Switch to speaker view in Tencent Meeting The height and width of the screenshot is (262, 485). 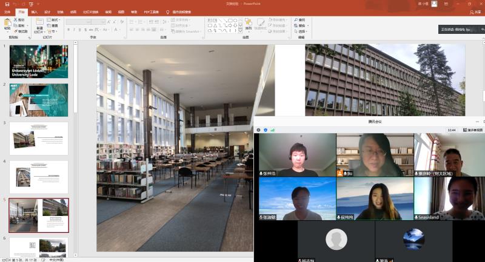pyautogui.click(x=473, y=129)
